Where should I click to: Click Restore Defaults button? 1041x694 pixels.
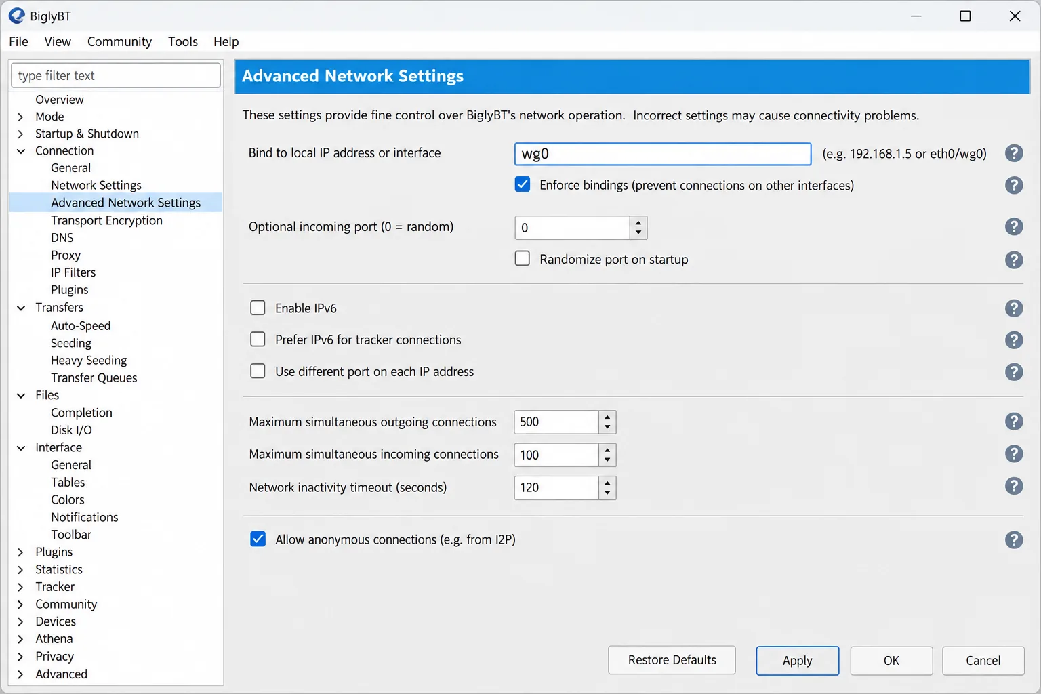coord(672,660)
